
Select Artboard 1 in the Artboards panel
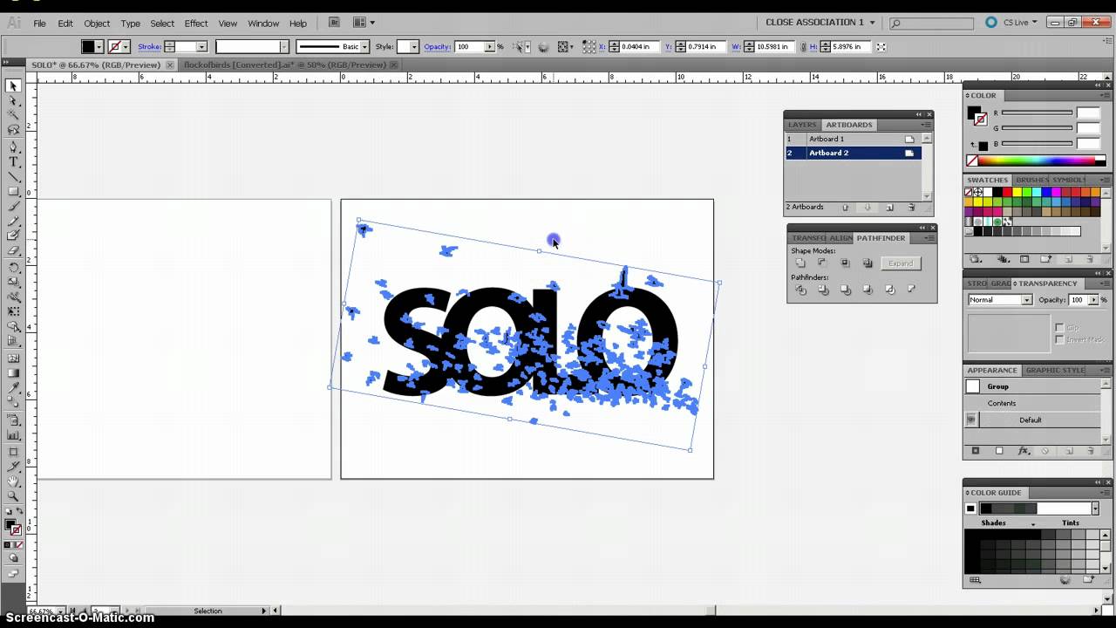826,139
